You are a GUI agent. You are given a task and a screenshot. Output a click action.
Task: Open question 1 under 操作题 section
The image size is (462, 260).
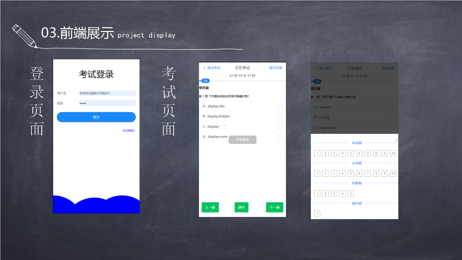coord(317,214)
